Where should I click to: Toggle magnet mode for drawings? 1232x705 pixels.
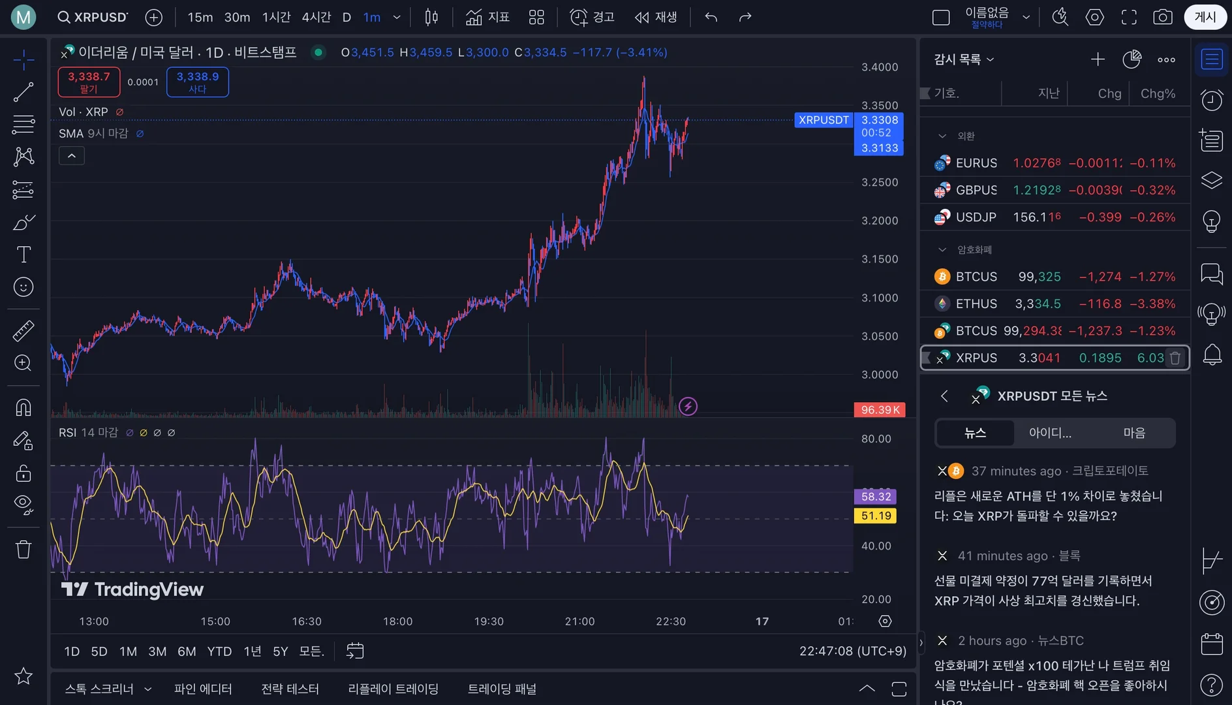click(x=23, y=408)
